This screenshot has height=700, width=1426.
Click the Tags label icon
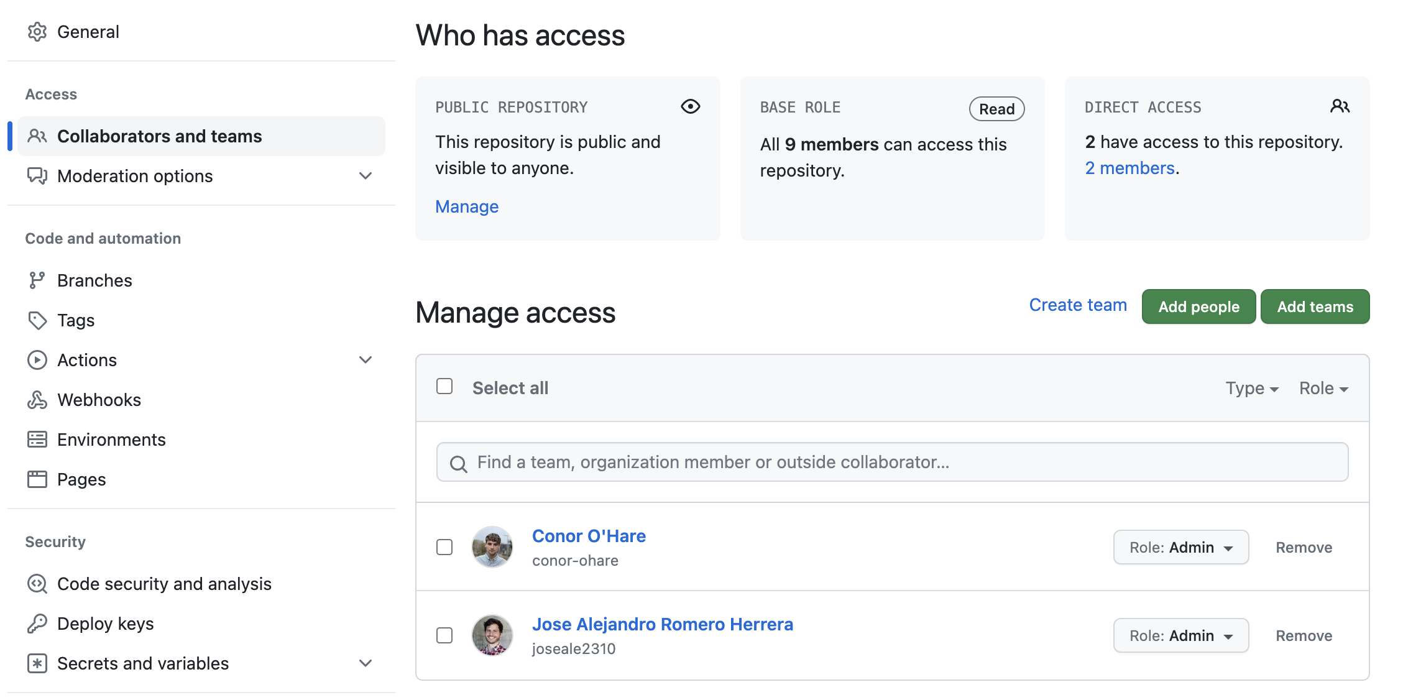(37, 320)
